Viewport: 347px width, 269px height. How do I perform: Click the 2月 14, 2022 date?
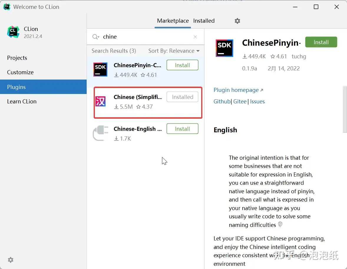[x=284, y=68]
